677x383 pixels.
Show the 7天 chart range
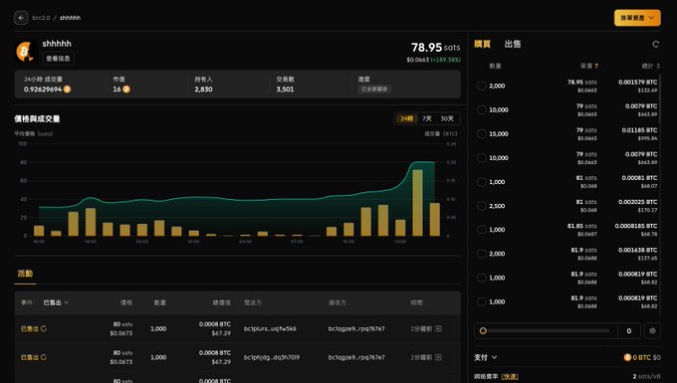pos(427,118)
